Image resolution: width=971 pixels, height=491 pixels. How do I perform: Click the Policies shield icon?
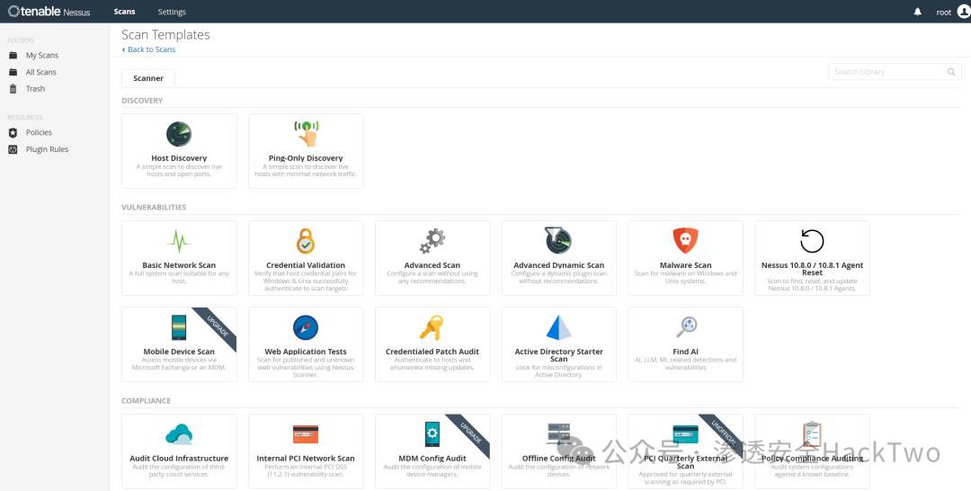coord(13,132)
